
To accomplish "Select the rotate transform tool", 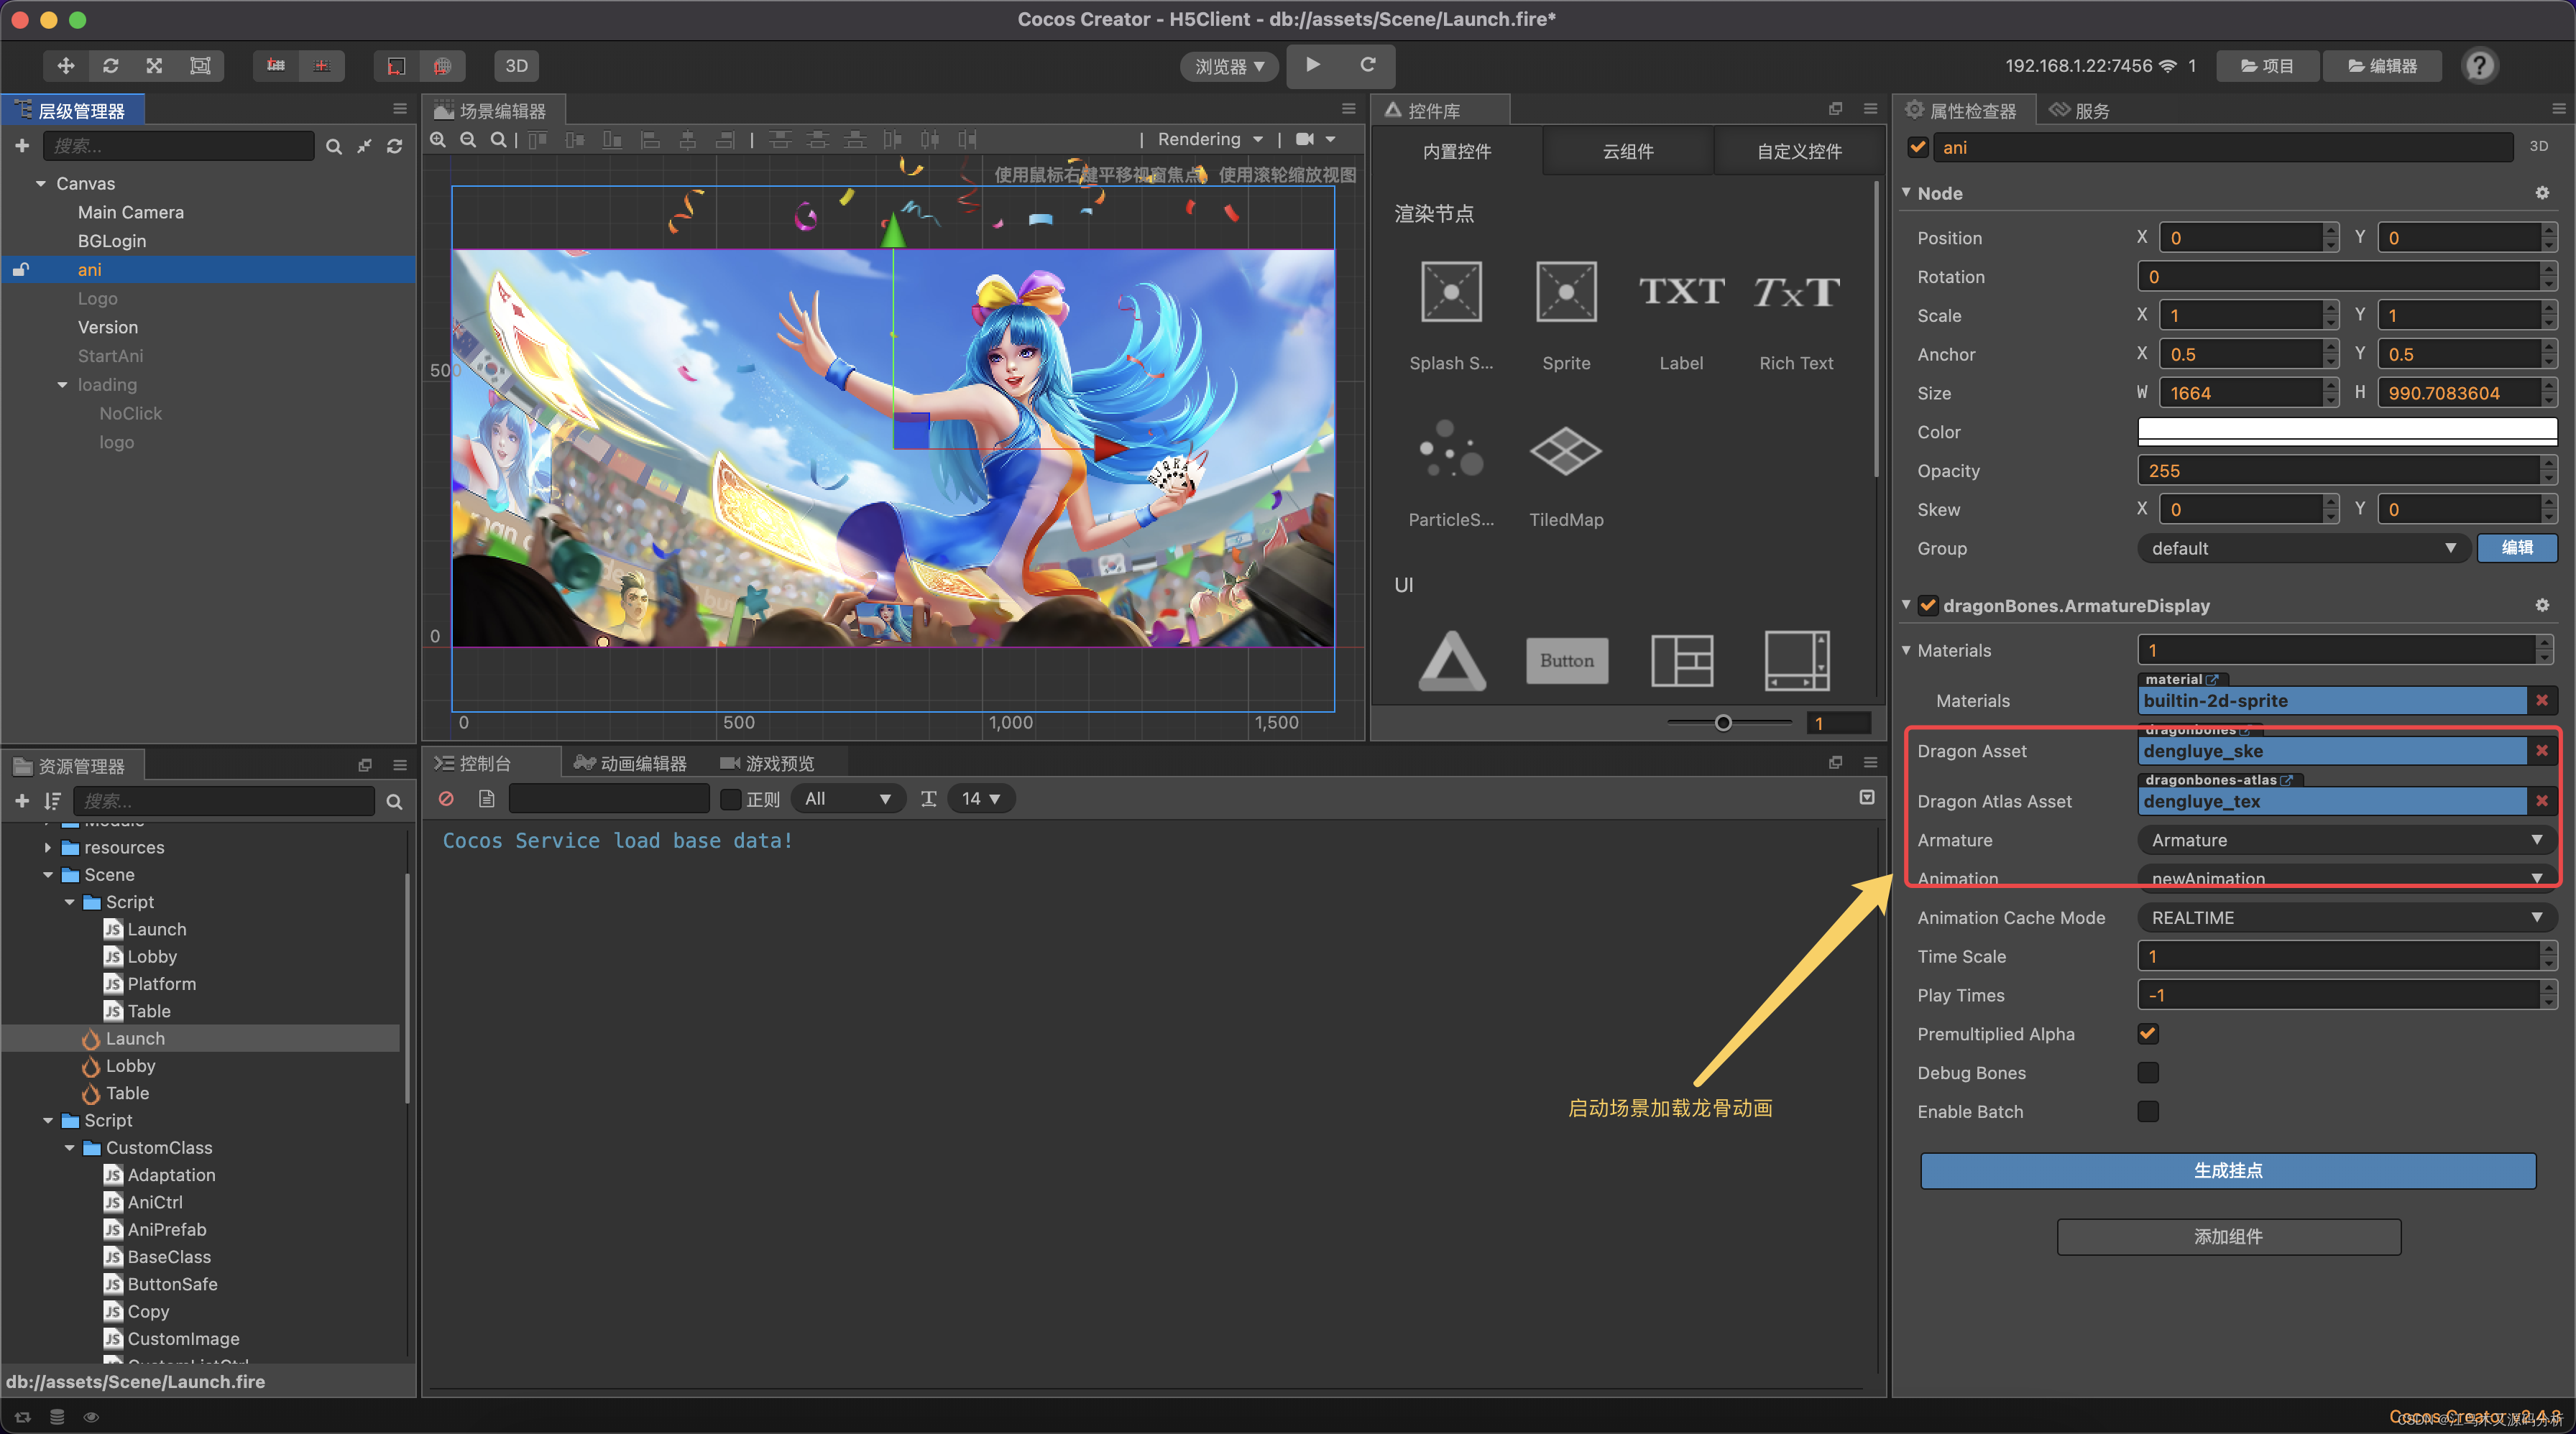I will click(x=111, y=66).
